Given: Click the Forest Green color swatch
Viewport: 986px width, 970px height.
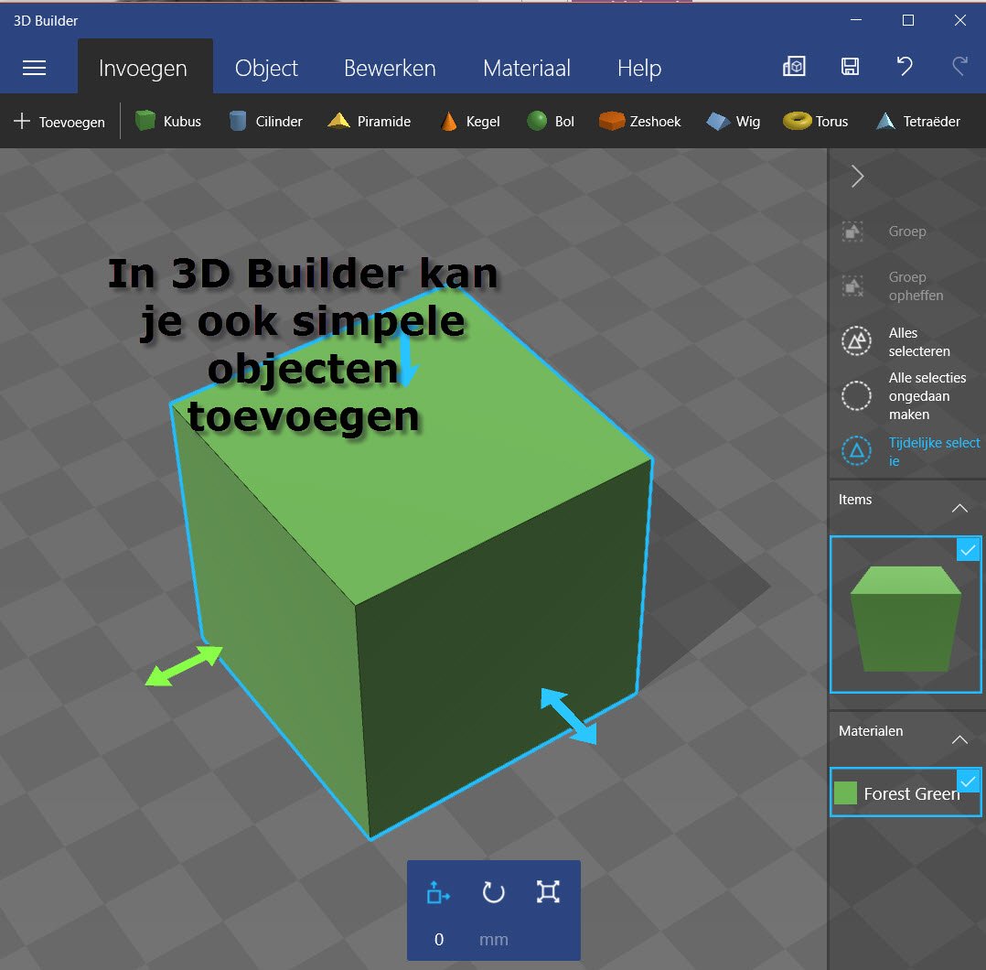Looking at the screenshot, I should click(x=845, y=793).
